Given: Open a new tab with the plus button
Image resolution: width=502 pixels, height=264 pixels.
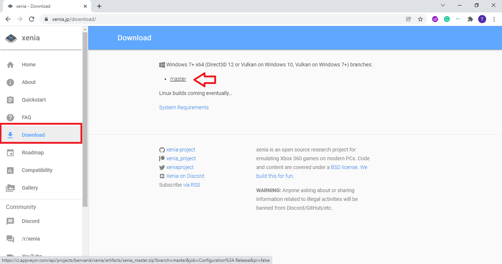Looking at the screenshot, I should click(99, 6).
